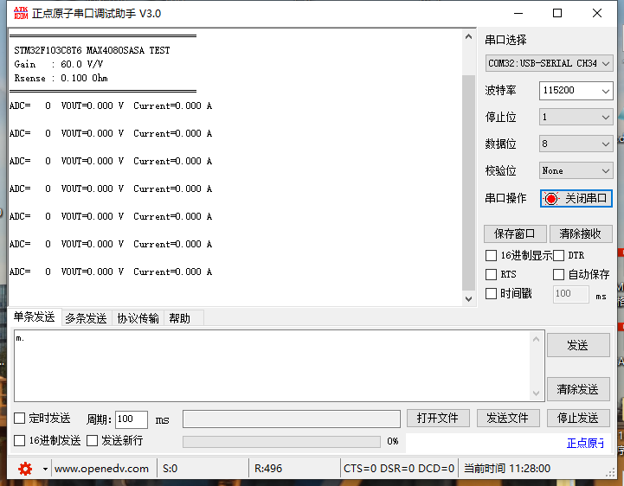The width and height of the screenshot is (624, 486).
Task: Enable 16进制发送 hex send checkbox
Action: click(20, 440)
